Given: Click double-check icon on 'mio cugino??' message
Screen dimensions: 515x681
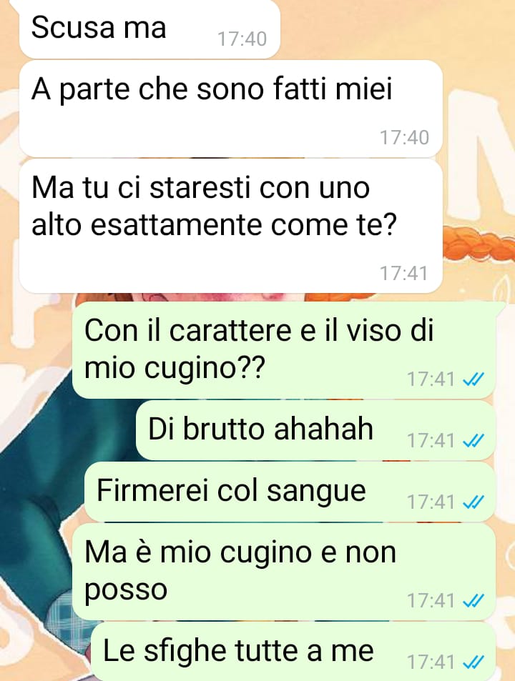Looking at the screenshot, I should pos(473,379).
